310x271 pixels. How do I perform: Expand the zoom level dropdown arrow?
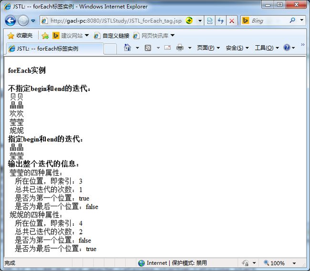(294, 263)
